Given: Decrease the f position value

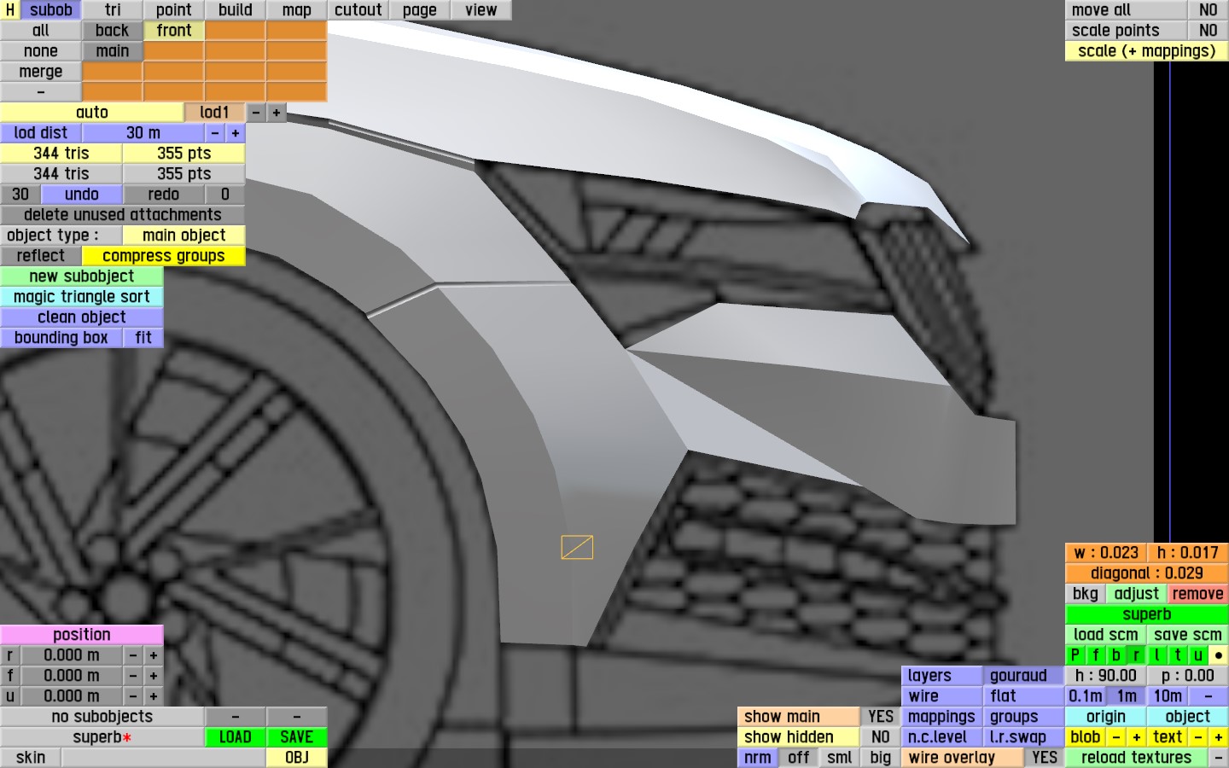Looking at the screenshot, I should [x=133, y=676].
